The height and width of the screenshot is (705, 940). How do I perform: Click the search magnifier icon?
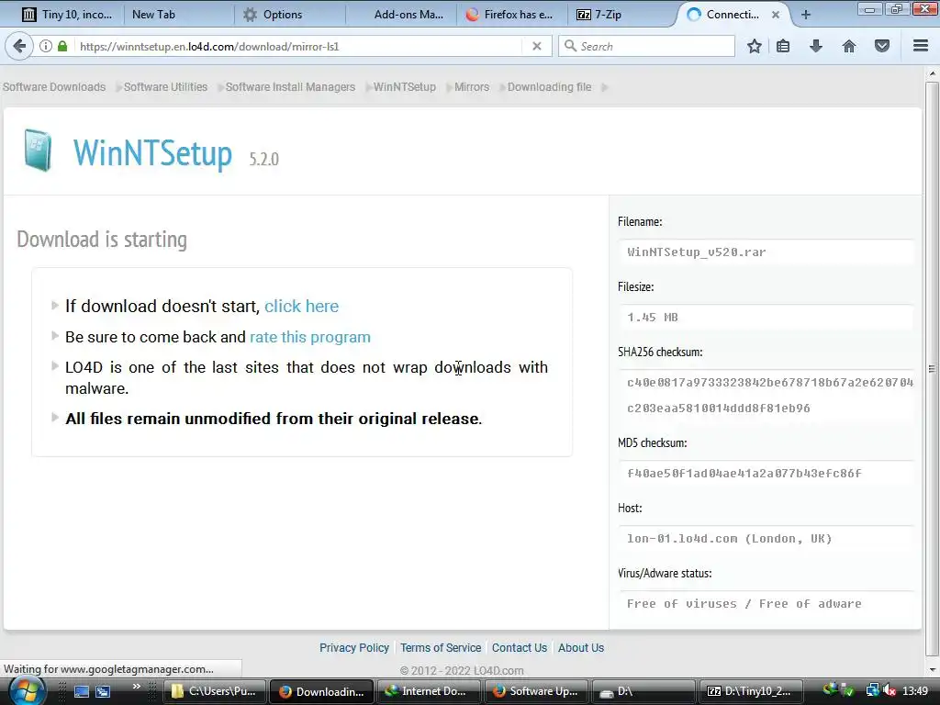pyautogui.click(x=570, y=46)
